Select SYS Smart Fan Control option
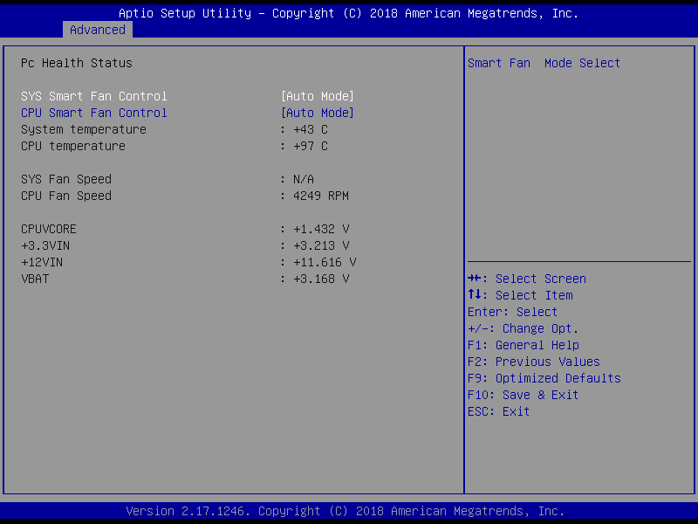 (94, 96)
